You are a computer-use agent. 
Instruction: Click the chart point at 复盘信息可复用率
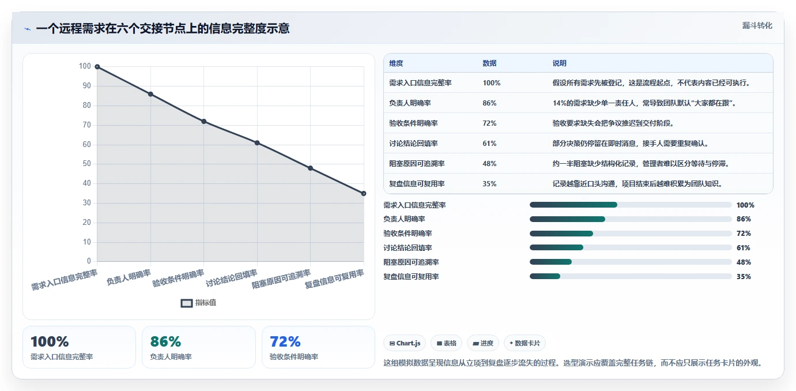[x=364, y=193]
